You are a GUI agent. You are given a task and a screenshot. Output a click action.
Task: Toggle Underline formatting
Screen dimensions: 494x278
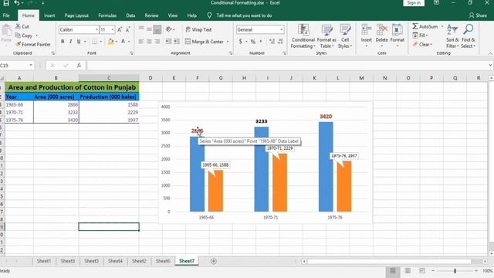pos(79,42)
